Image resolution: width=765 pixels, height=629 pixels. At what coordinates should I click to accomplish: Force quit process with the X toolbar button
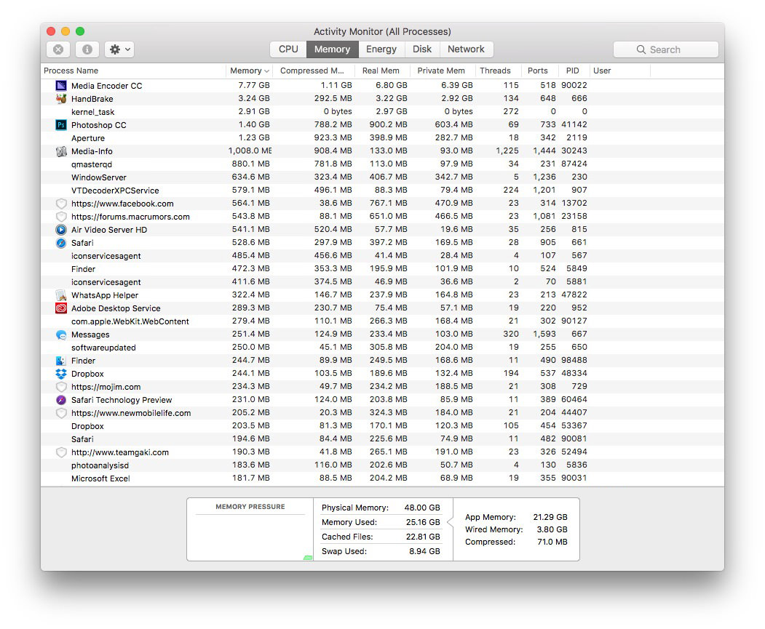[x=58, y=49]
